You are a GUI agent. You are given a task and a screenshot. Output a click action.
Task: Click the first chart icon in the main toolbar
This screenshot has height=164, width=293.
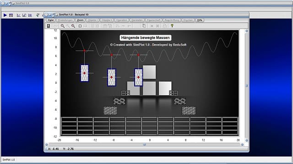coord(18,15)
